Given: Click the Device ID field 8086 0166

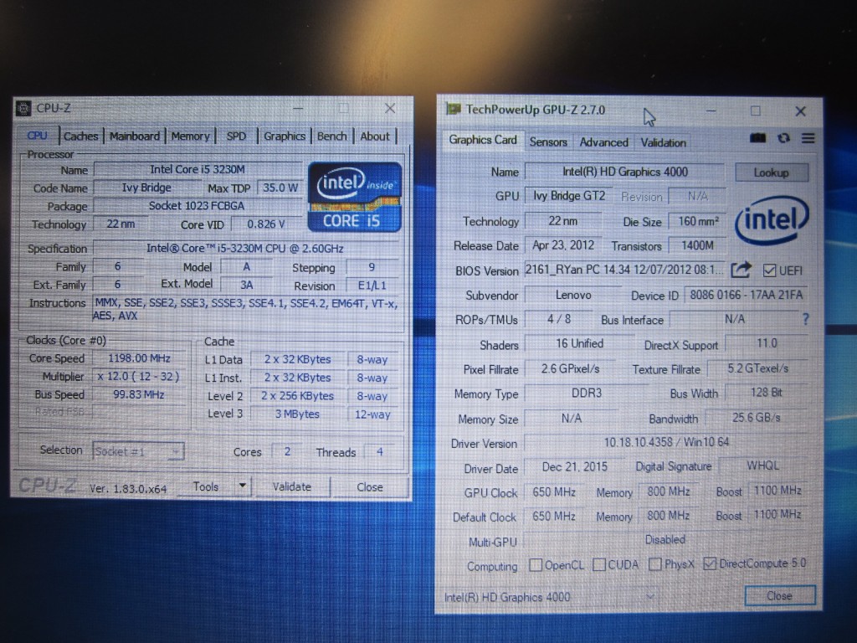Looking at the screenshot, I should click(746, 295).
